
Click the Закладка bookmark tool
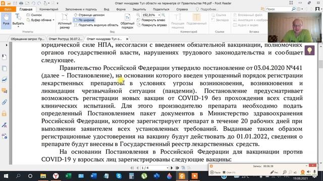(x=220, y=20)
